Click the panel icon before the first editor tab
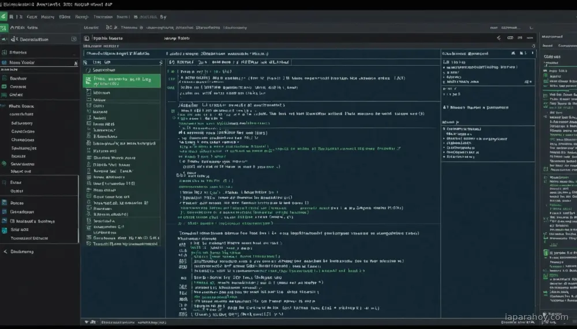This screenshot has width=577, height=329. click(x=87, y=38)
